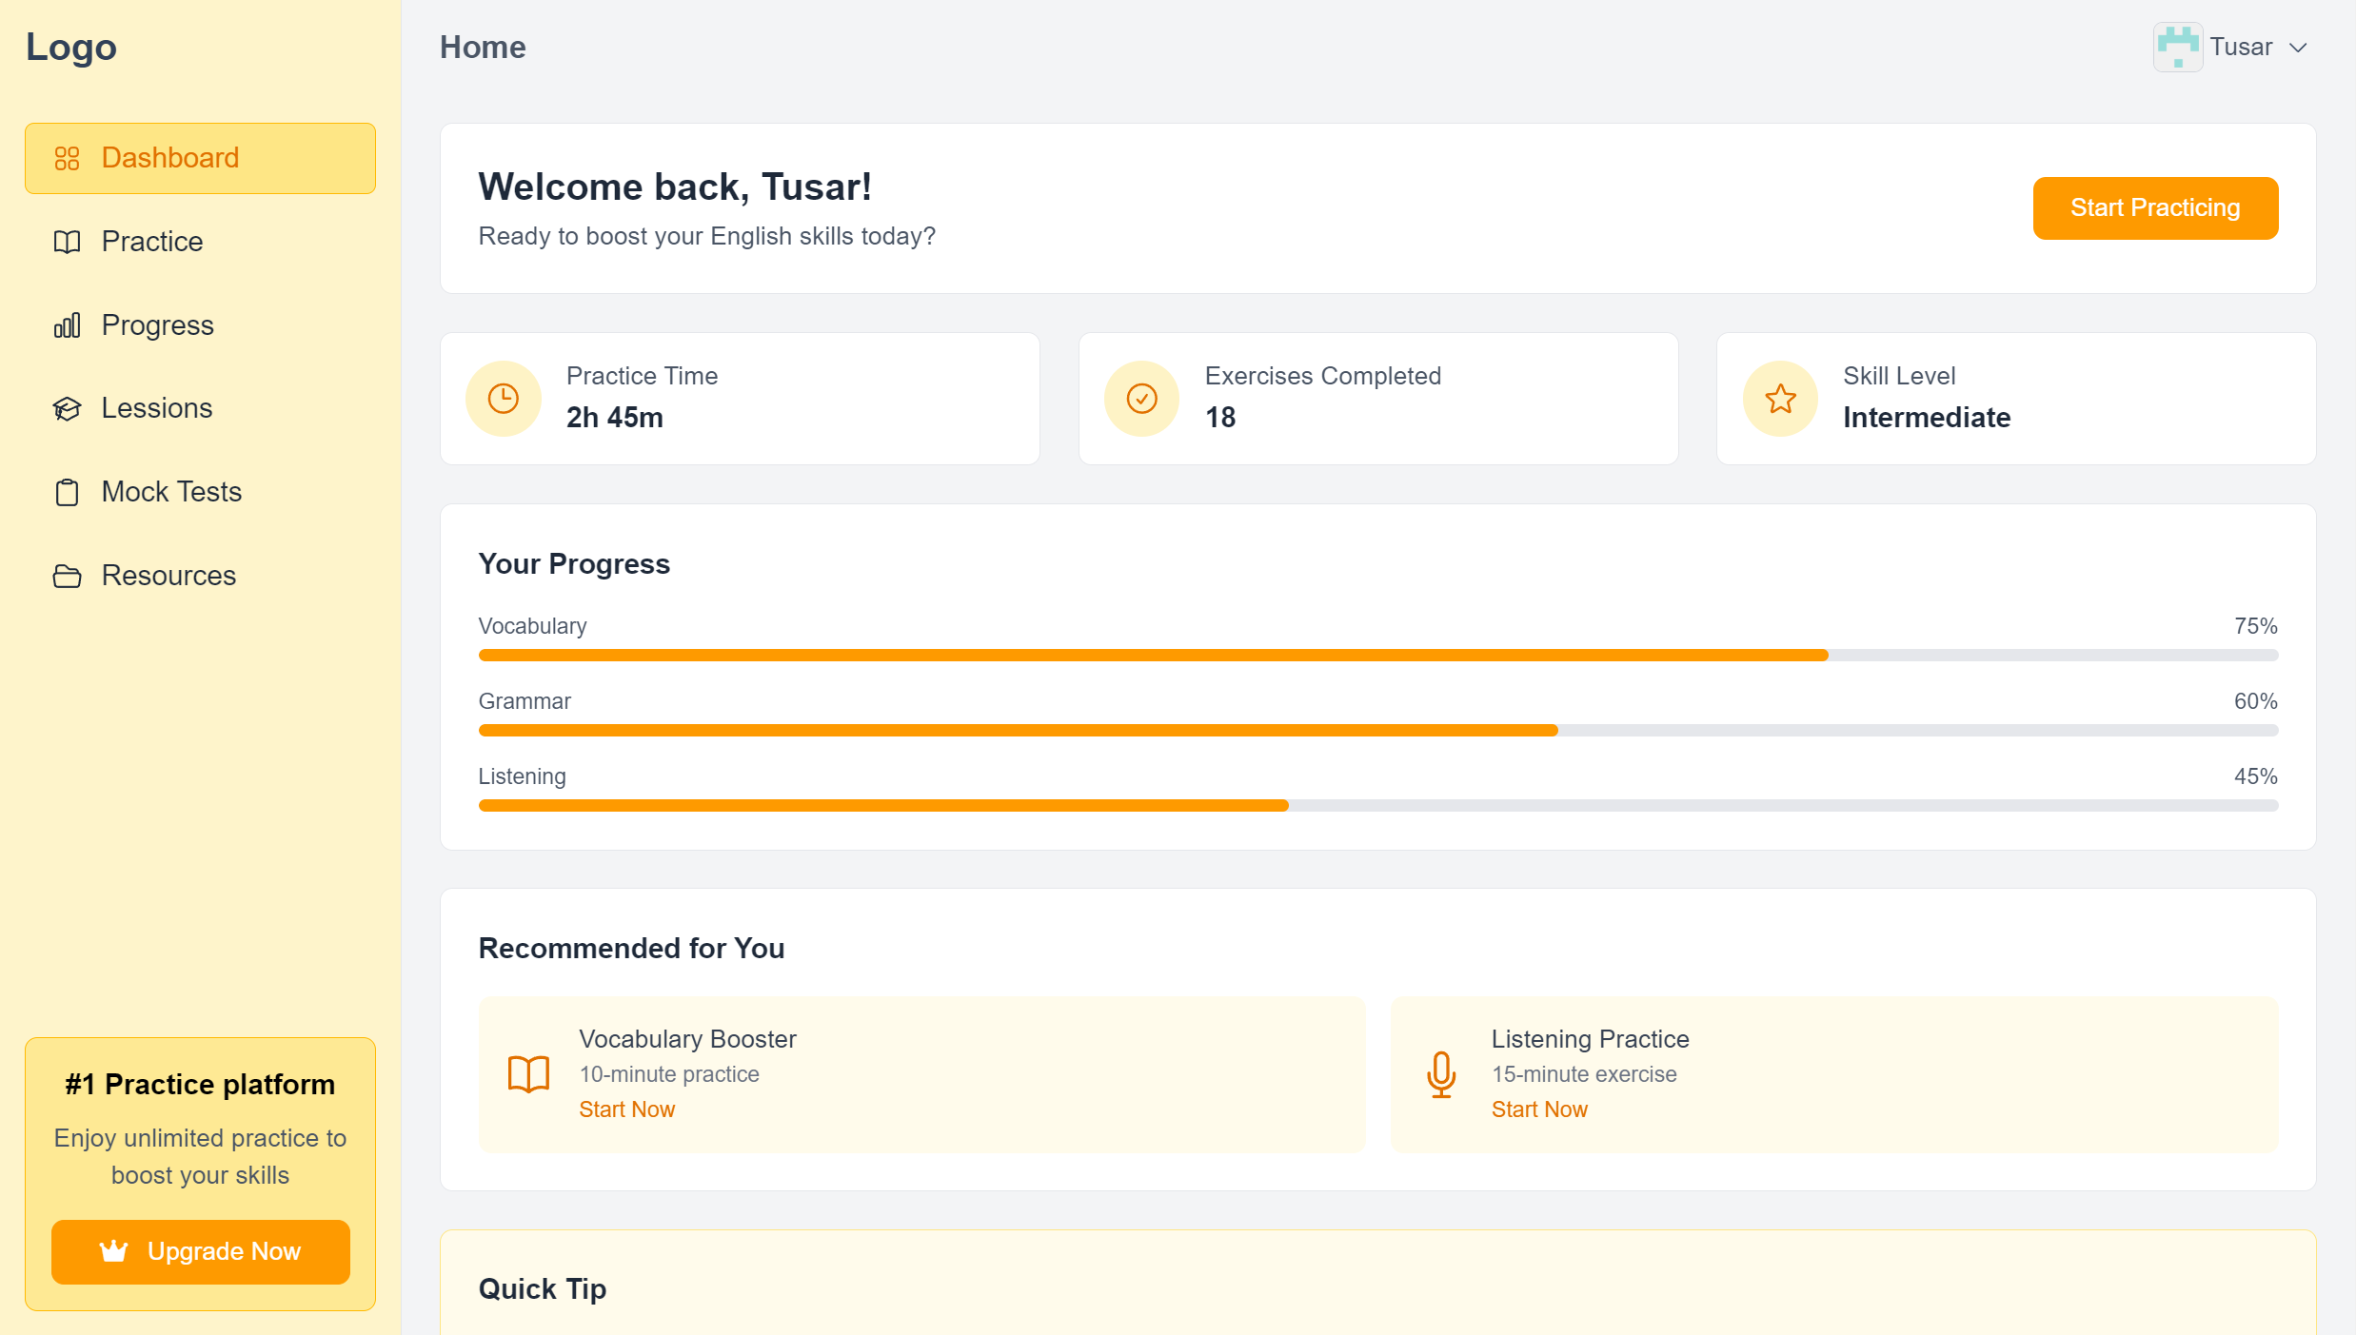Screen dimensions: 2356x1335
Task: Click the Listening Practice microphone icon
Action: pyautogui.click(x=1440, y=1073)
